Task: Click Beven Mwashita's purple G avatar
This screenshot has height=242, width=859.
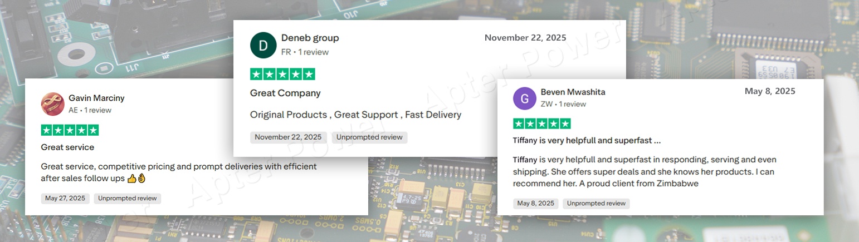Action: click(x=524, y=98)
